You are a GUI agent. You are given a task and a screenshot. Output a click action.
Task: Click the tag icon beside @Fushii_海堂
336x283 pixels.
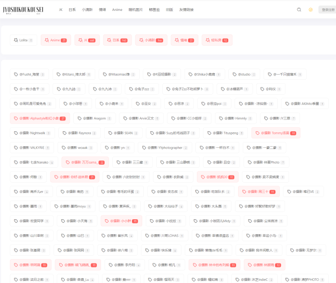pyautogui.click(x=16, y=75)
